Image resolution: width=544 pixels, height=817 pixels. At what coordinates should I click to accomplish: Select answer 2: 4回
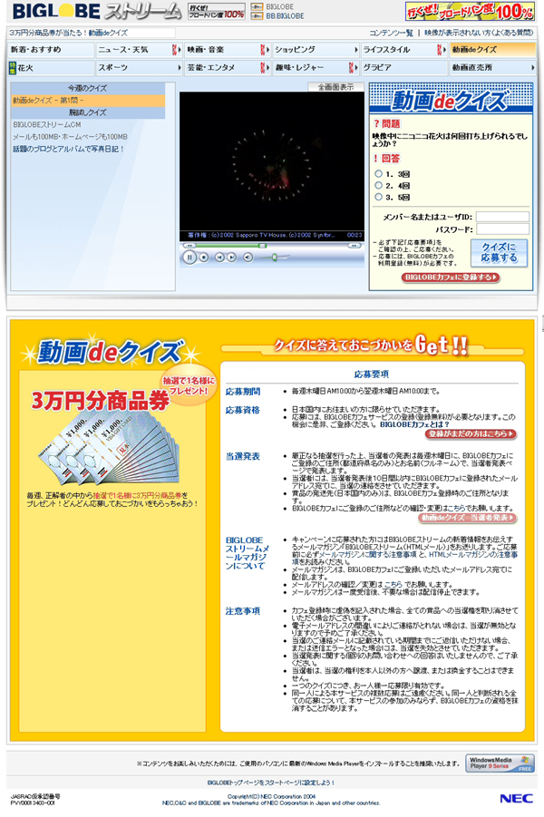point(379,186)
